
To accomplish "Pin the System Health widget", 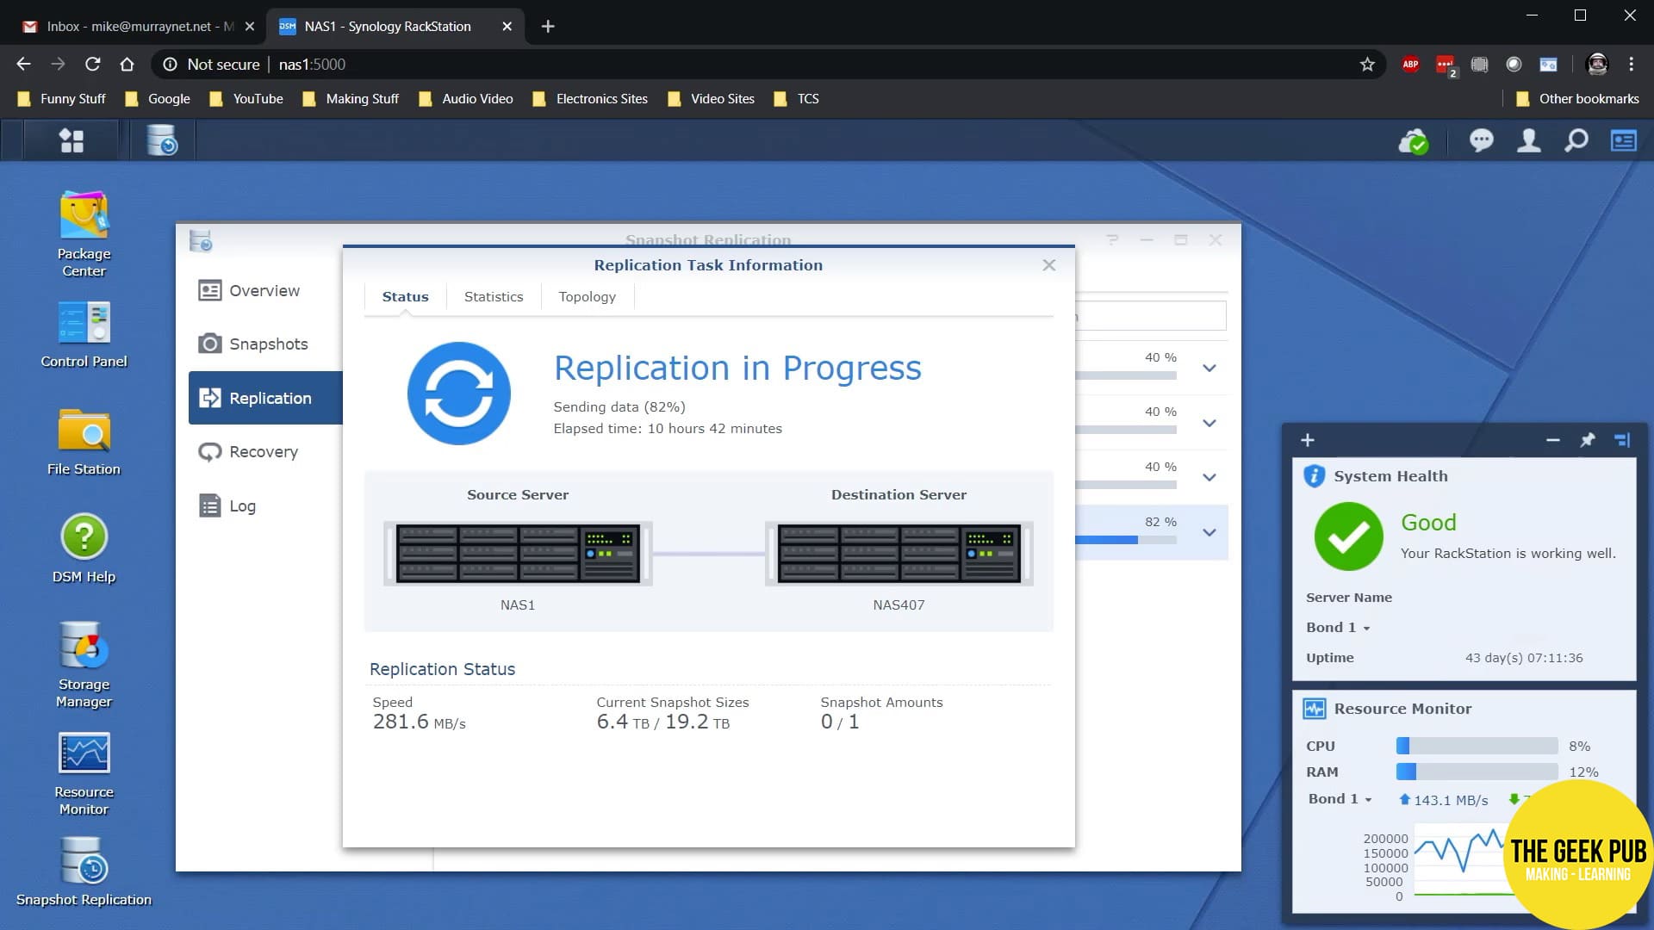I will tap(1588, 440).
